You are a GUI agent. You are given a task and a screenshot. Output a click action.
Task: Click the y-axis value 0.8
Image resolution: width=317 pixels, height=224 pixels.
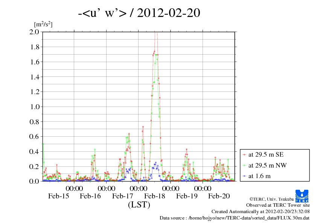click(34, 122)
